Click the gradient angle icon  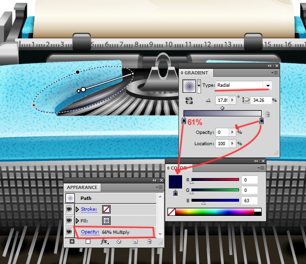tap(208, 100)
